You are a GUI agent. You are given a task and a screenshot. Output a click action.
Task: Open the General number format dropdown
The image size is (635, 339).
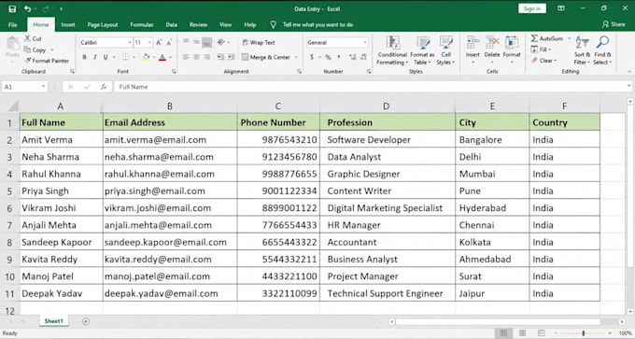pyautogui.click(x=365, y=43)
